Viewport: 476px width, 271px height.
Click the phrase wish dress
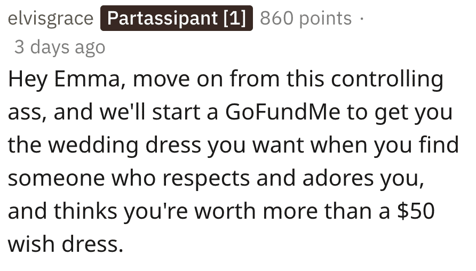pyautogui.click(x=66, y=244)
